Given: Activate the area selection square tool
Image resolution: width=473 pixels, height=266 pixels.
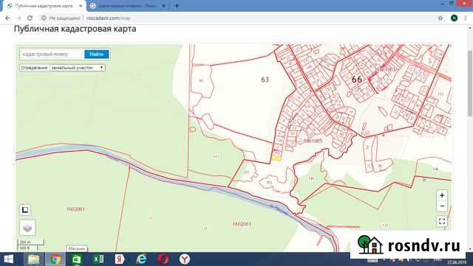Looking at the screenshot, I should coord(25,209).
